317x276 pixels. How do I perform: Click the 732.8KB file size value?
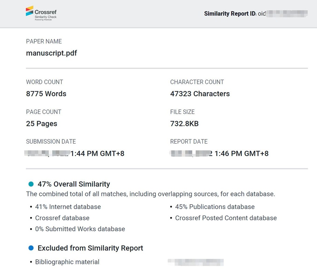(184, 124)
